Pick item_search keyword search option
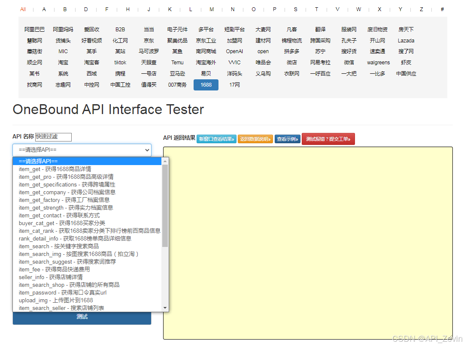 click(x=87, y=246)
